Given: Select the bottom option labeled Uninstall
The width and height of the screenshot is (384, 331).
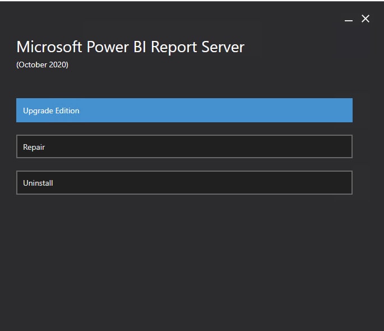Looking at the screenshot, I should click(184, 183).
